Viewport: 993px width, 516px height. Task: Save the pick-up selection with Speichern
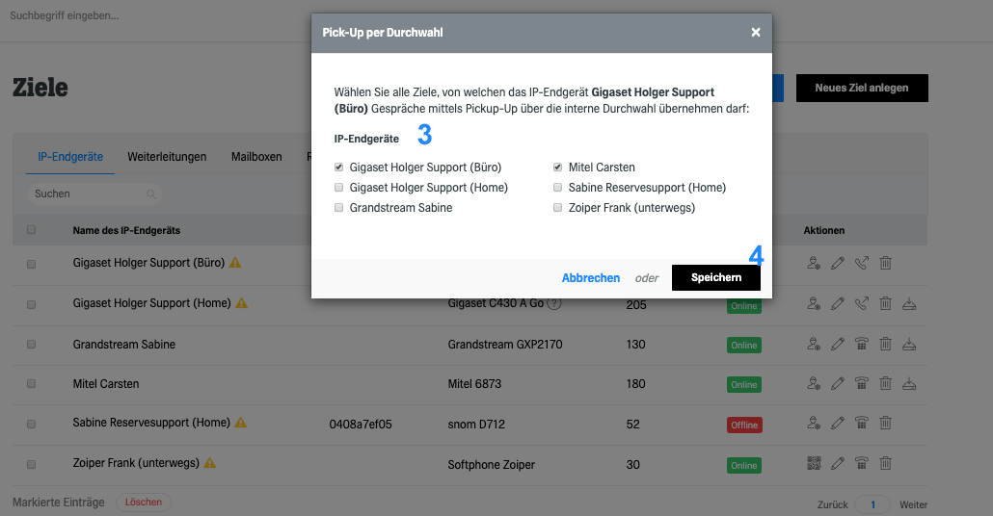(716, 277)
